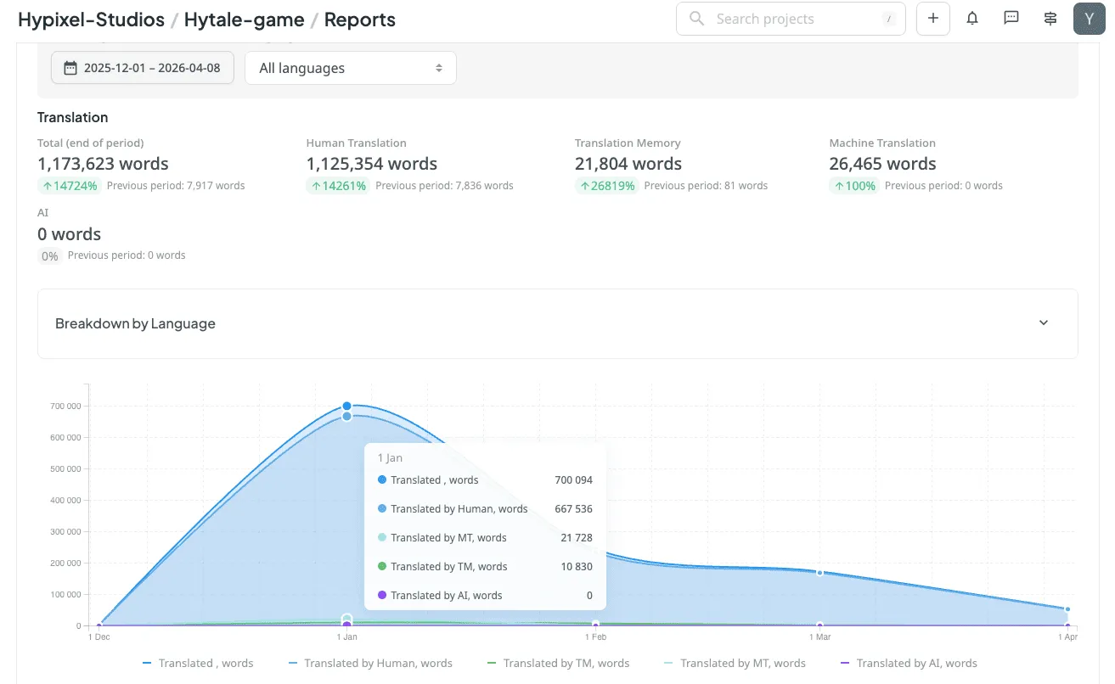Open the All languages dropdown
Screen dimensions: 1115x684
click(350, 67)
